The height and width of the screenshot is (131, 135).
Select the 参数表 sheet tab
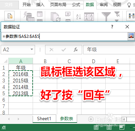point(67,119)
